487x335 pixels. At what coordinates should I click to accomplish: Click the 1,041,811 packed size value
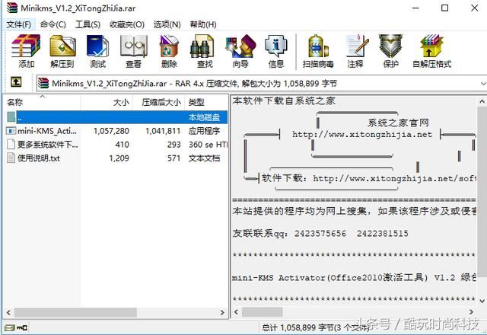coord(163,131)
